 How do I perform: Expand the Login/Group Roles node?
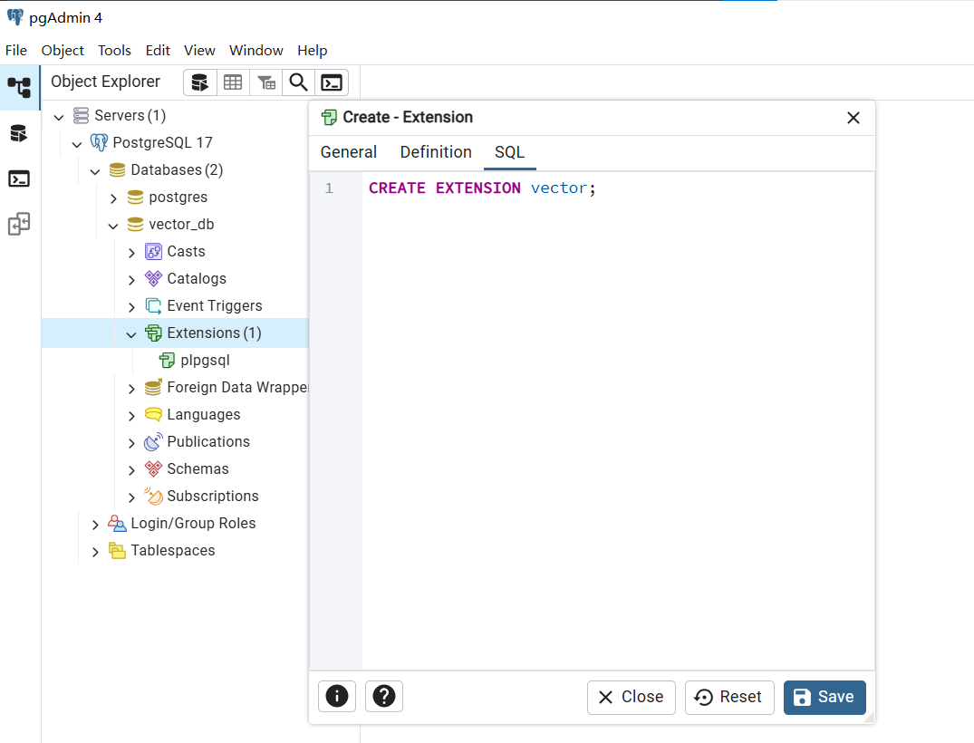tap(95, 525)
